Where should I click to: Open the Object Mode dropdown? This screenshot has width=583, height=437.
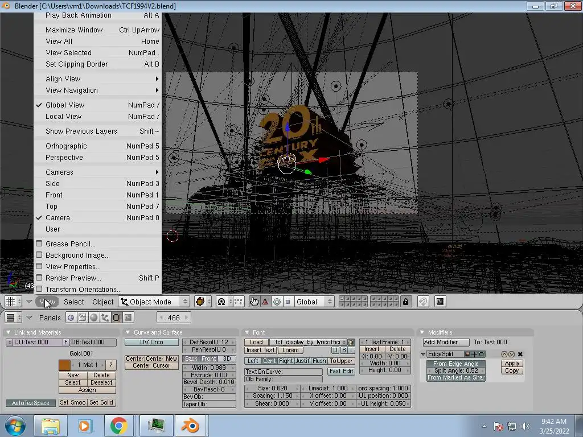click(154, 302)
